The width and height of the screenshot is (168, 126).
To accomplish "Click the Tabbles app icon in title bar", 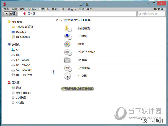I will 4,4.
